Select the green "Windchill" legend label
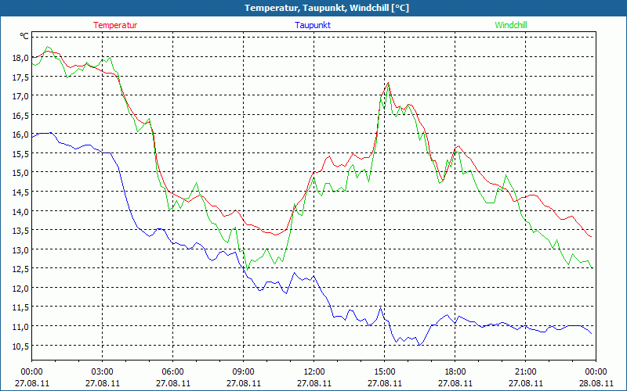The image size is (627, 391). click(x=511, y=25)
